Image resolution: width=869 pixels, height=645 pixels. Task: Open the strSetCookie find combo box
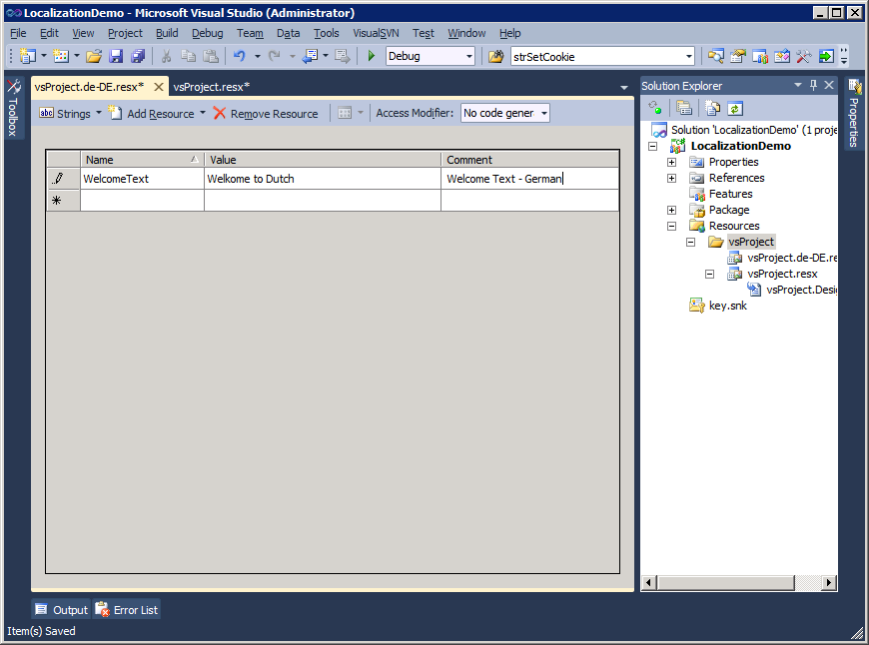point(603,56)
